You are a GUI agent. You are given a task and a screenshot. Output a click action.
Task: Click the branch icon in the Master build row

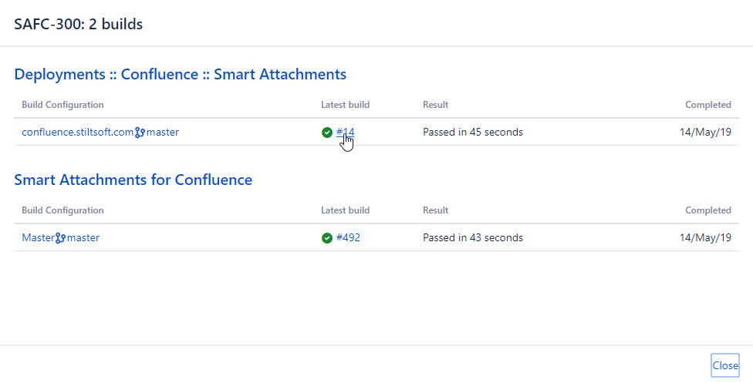[x=60, y=238]
